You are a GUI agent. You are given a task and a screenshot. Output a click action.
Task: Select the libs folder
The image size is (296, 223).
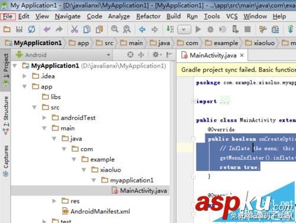(x=52, y=97)
